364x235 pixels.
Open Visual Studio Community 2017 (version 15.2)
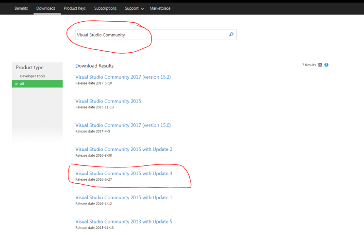(x=123, y=77)
